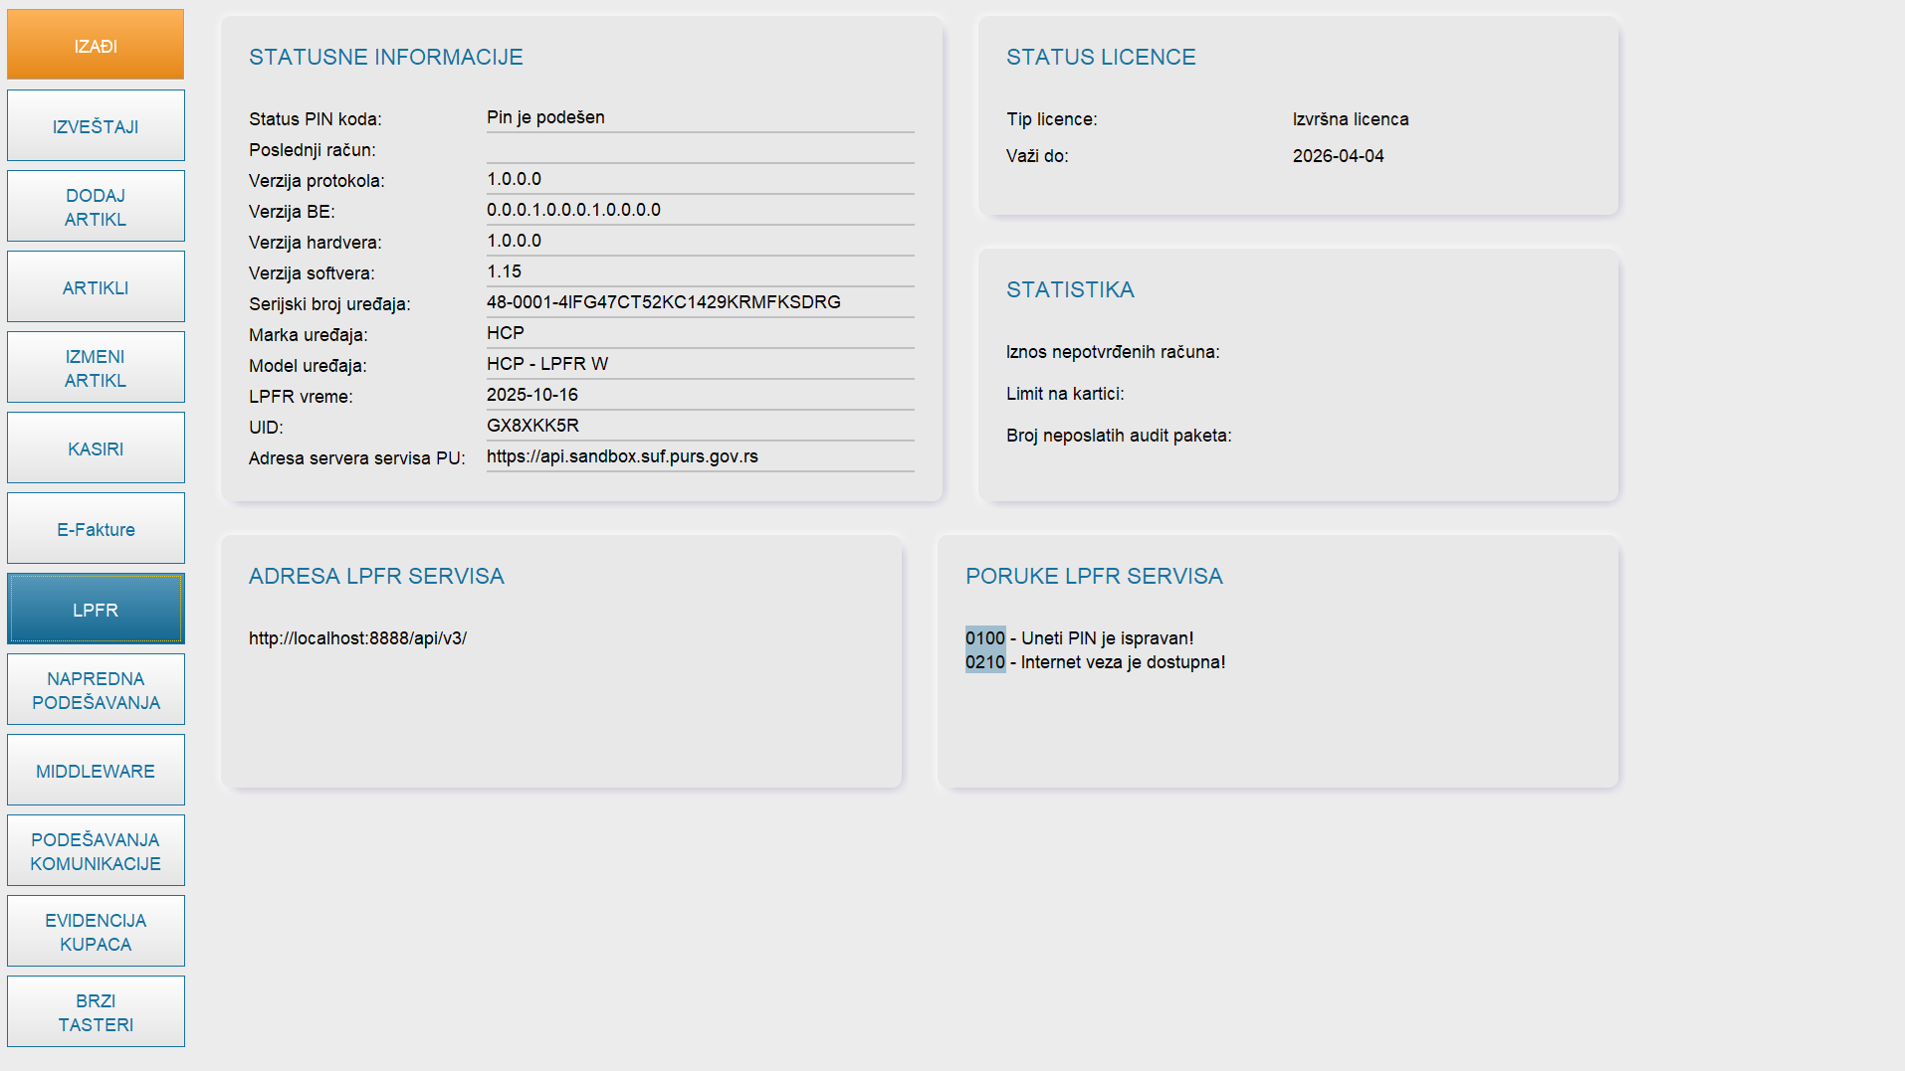Click the highlighted message code 0210

click(x=985, y=662)
